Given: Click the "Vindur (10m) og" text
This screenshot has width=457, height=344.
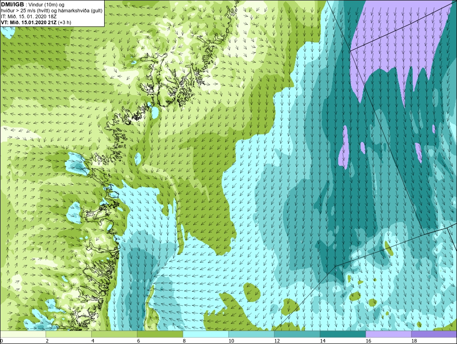Looking at the screenshot, I should [47, 5].
